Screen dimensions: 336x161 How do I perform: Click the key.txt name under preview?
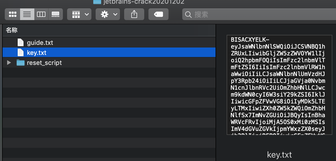point(279,155)
